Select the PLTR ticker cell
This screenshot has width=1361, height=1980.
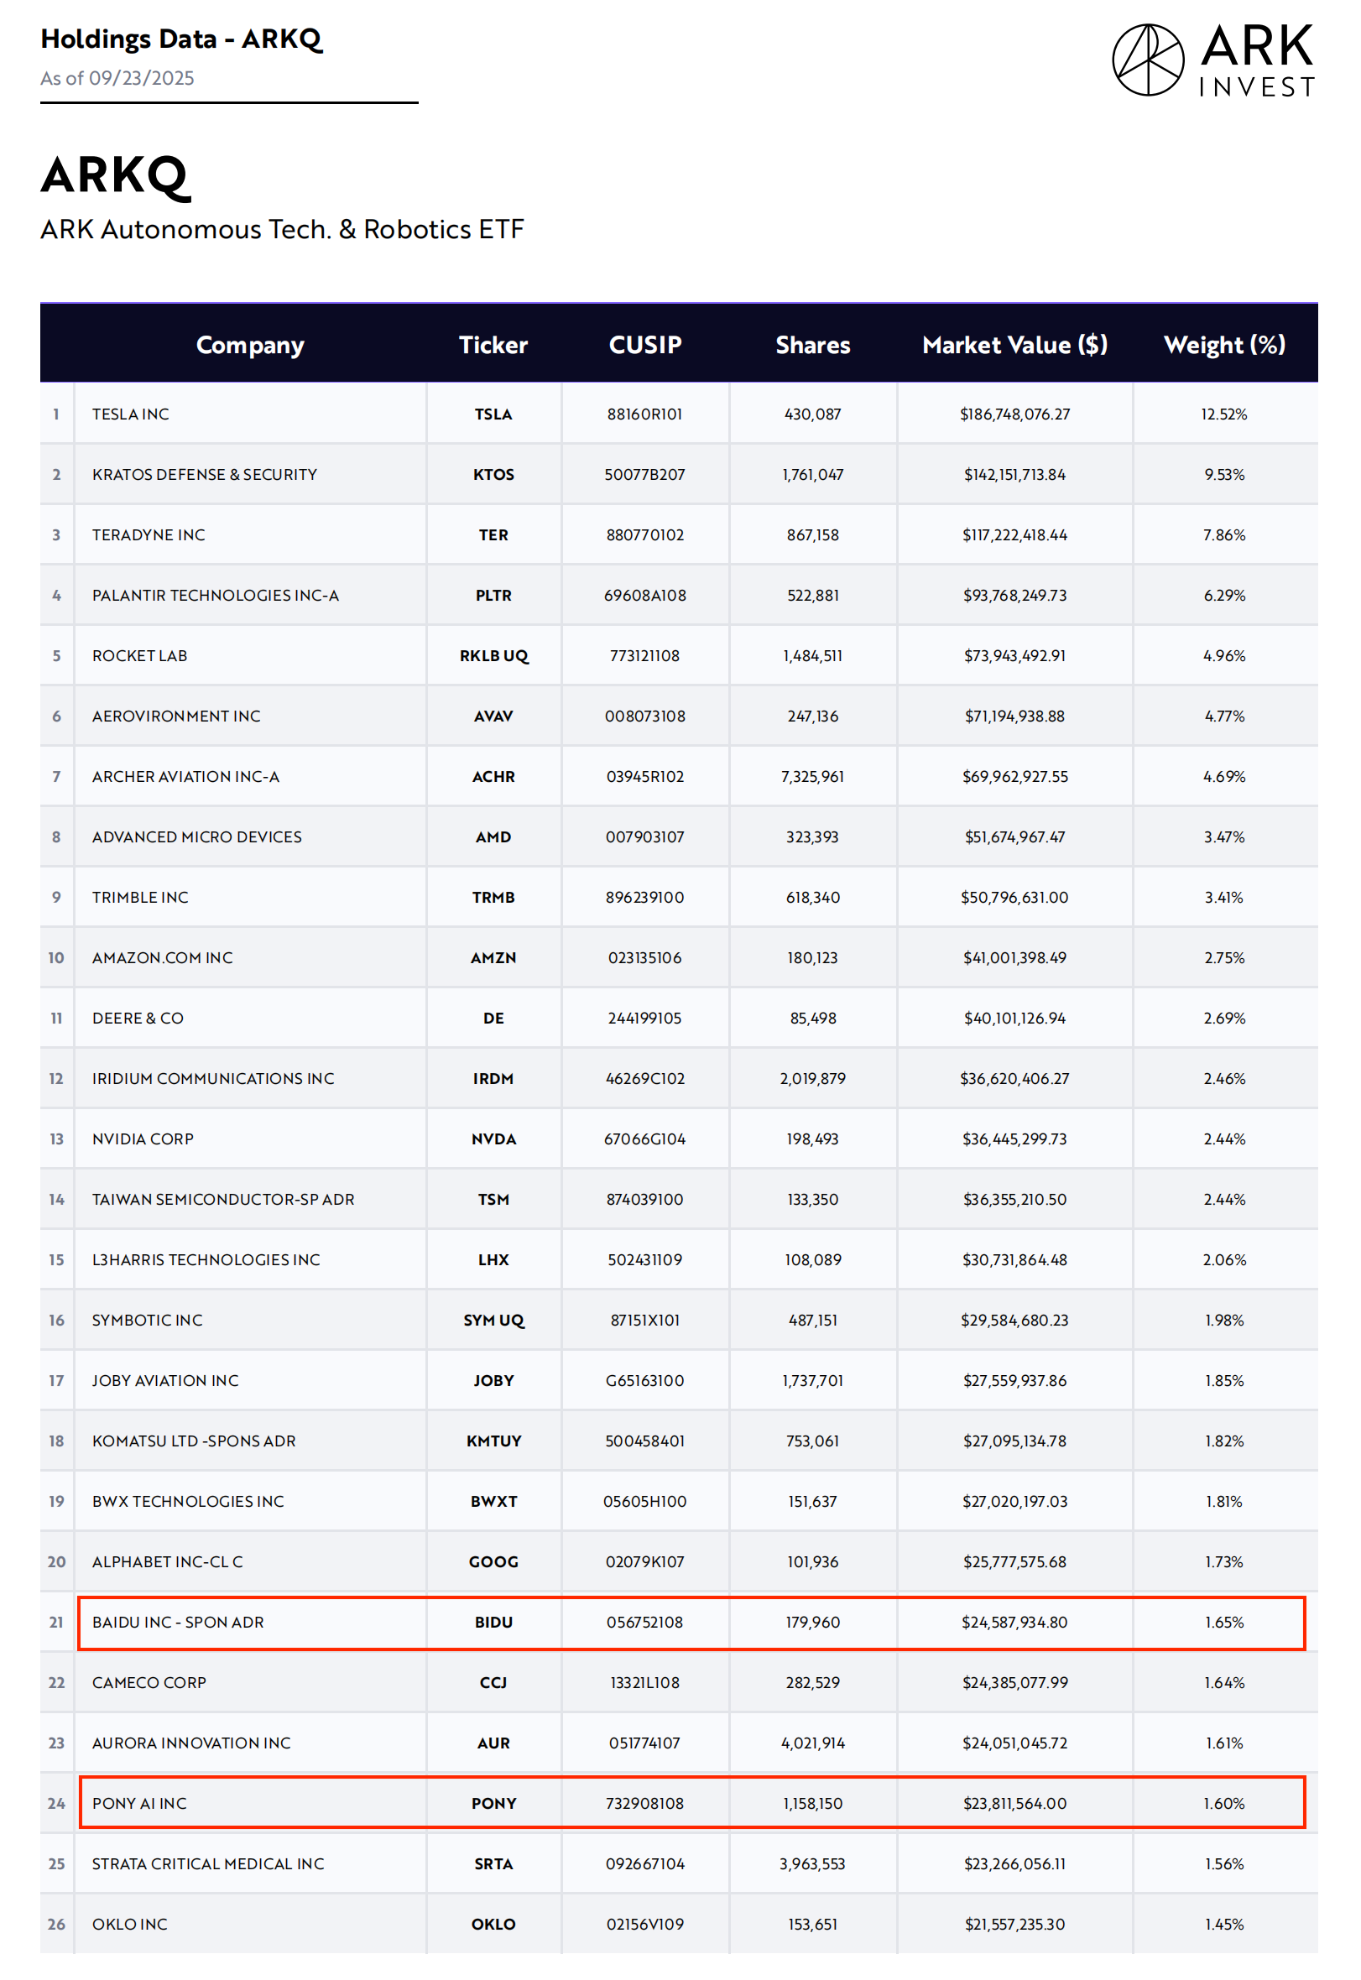(x=493, y=596)
